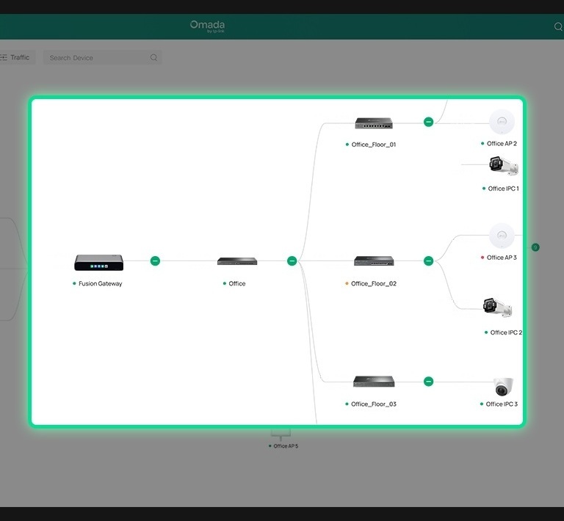The width and height of the screenshot is (564, 521).
Task: Click the Office IPC 3 label
Action: point(502,404)
